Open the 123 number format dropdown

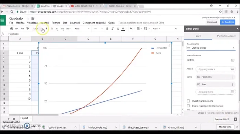[68, 28]
